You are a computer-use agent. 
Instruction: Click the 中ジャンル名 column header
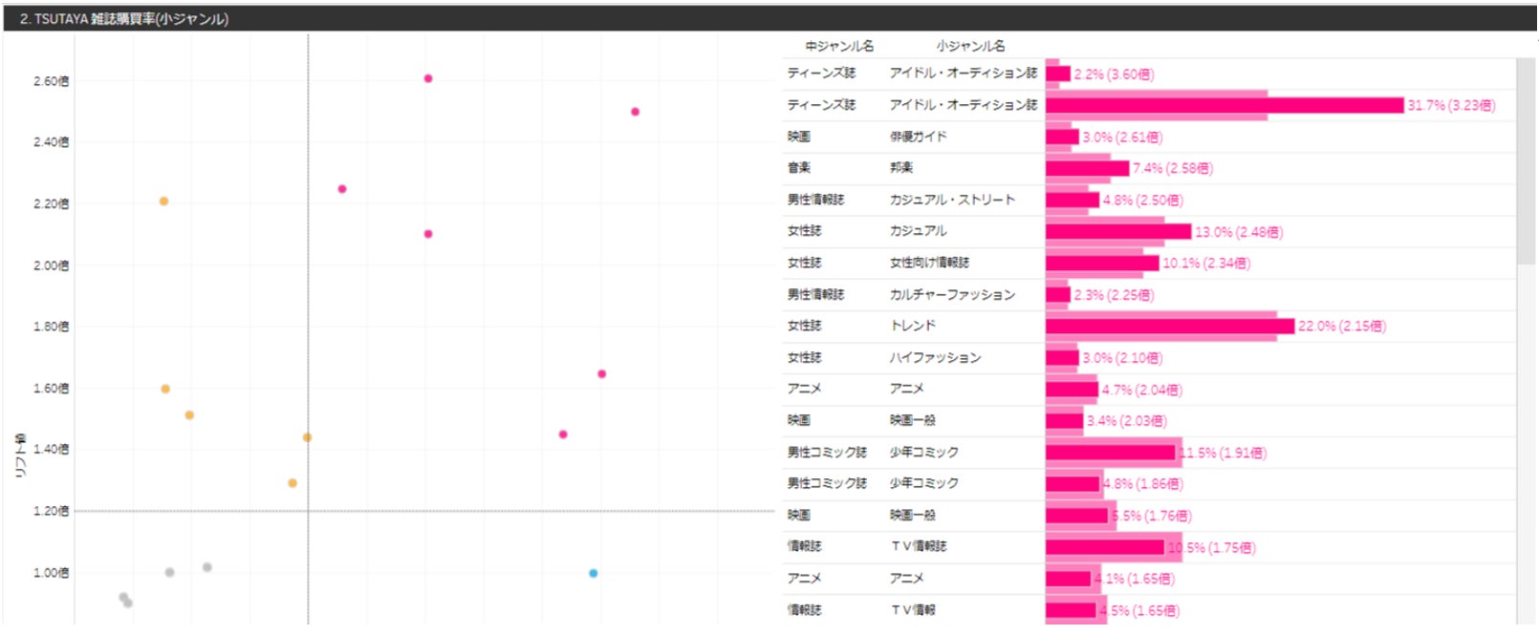click(x=838, y=46)
